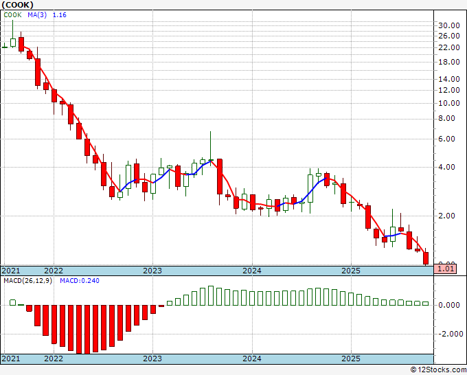Click the 2025 label on price chart axis
This screenshot has width=467, height=375.
(x=351, y=271)
